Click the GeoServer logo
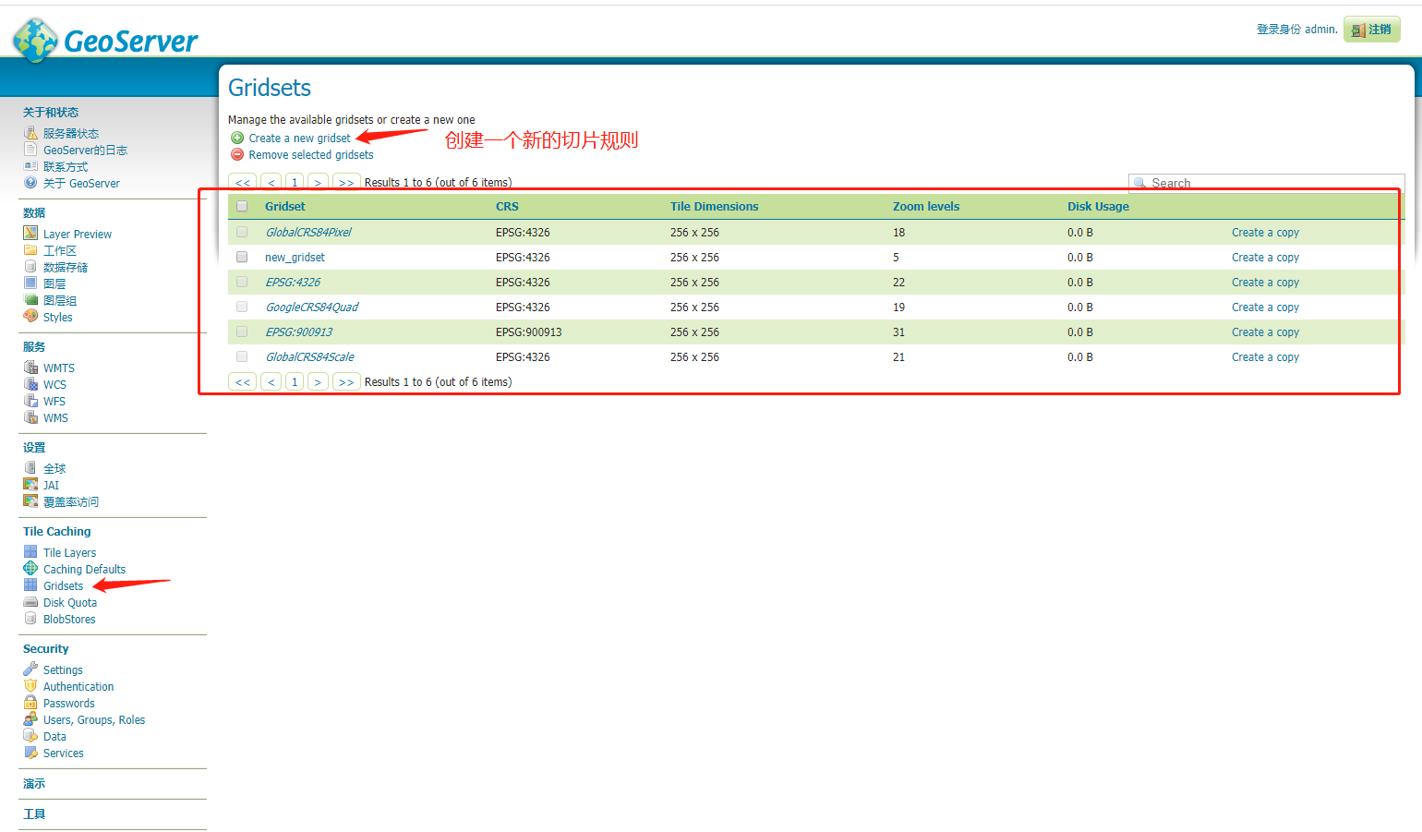 [105, 40]
